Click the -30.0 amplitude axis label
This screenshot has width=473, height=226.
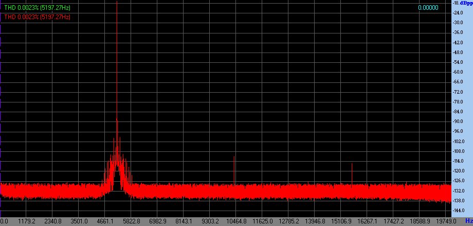coord(458,23)
